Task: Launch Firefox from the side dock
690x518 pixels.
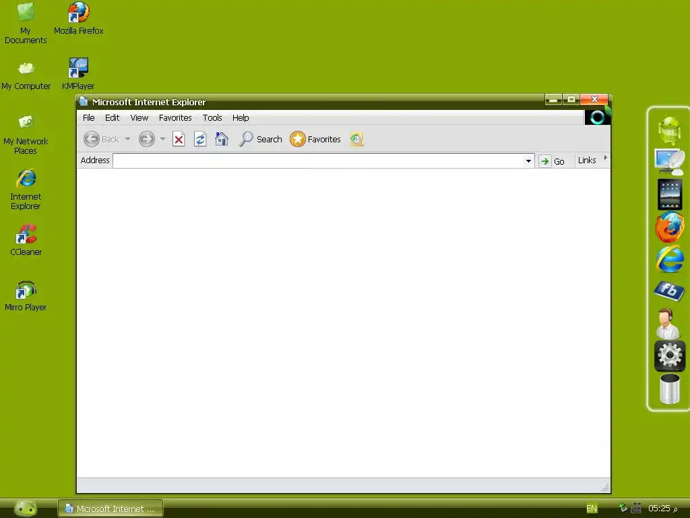Action: click(x=669, y=227)
